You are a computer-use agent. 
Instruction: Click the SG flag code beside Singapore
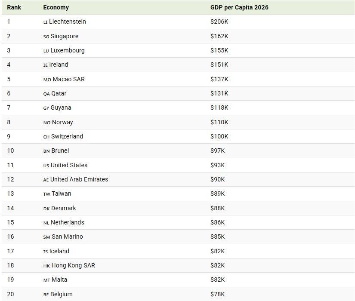coord(46,37)
